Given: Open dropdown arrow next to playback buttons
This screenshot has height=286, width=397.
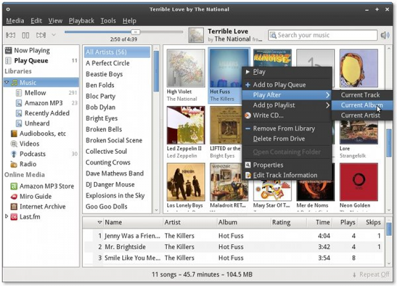Looking at the screenshot, I should click(53, 35).
